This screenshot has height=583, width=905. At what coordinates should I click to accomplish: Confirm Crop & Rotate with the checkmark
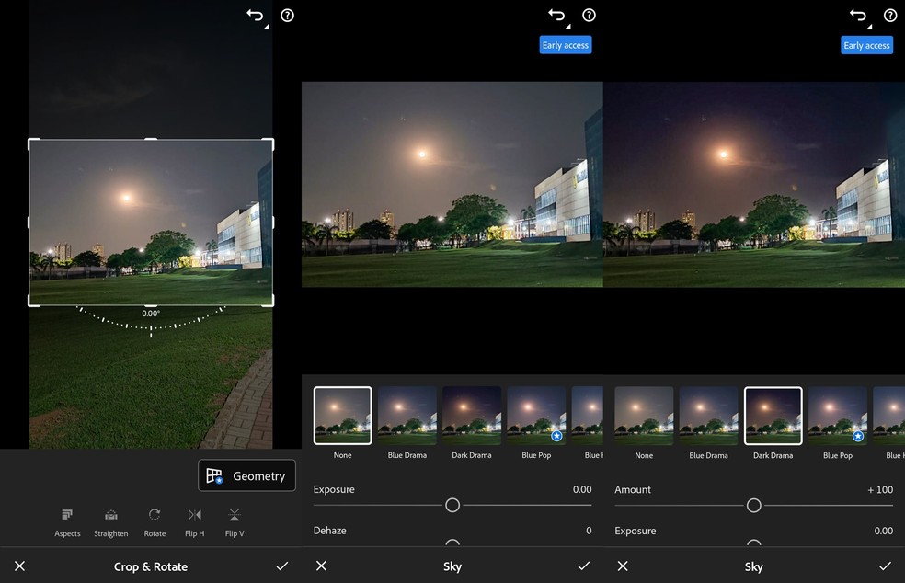[x=282, y=566]
